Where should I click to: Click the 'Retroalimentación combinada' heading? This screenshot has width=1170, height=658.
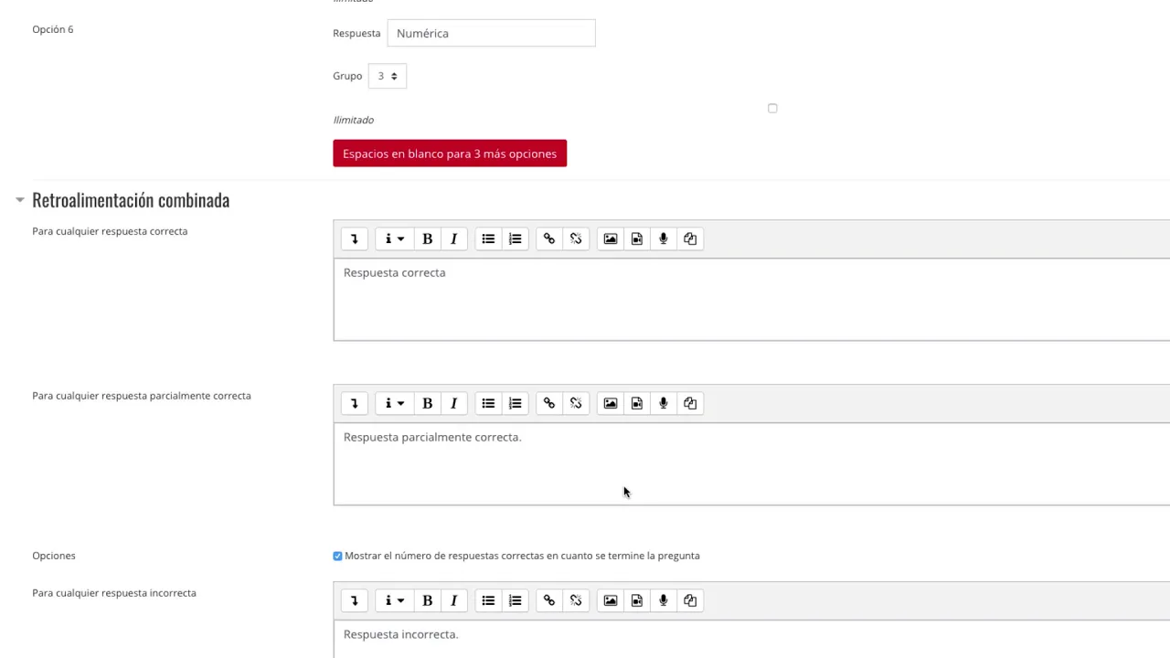(x=131, y=200)
